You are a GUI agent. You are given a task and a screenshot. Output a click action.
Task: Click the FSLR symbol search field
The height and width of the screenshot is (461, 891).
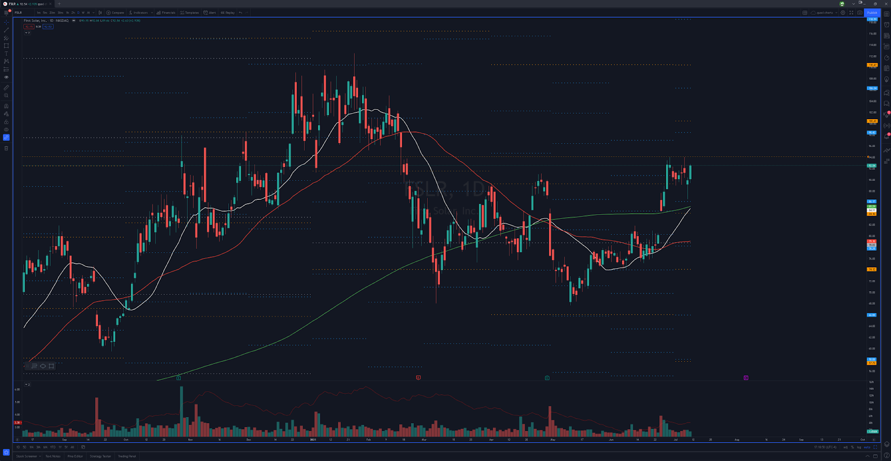pyautogui.click(x=23, y=12)
